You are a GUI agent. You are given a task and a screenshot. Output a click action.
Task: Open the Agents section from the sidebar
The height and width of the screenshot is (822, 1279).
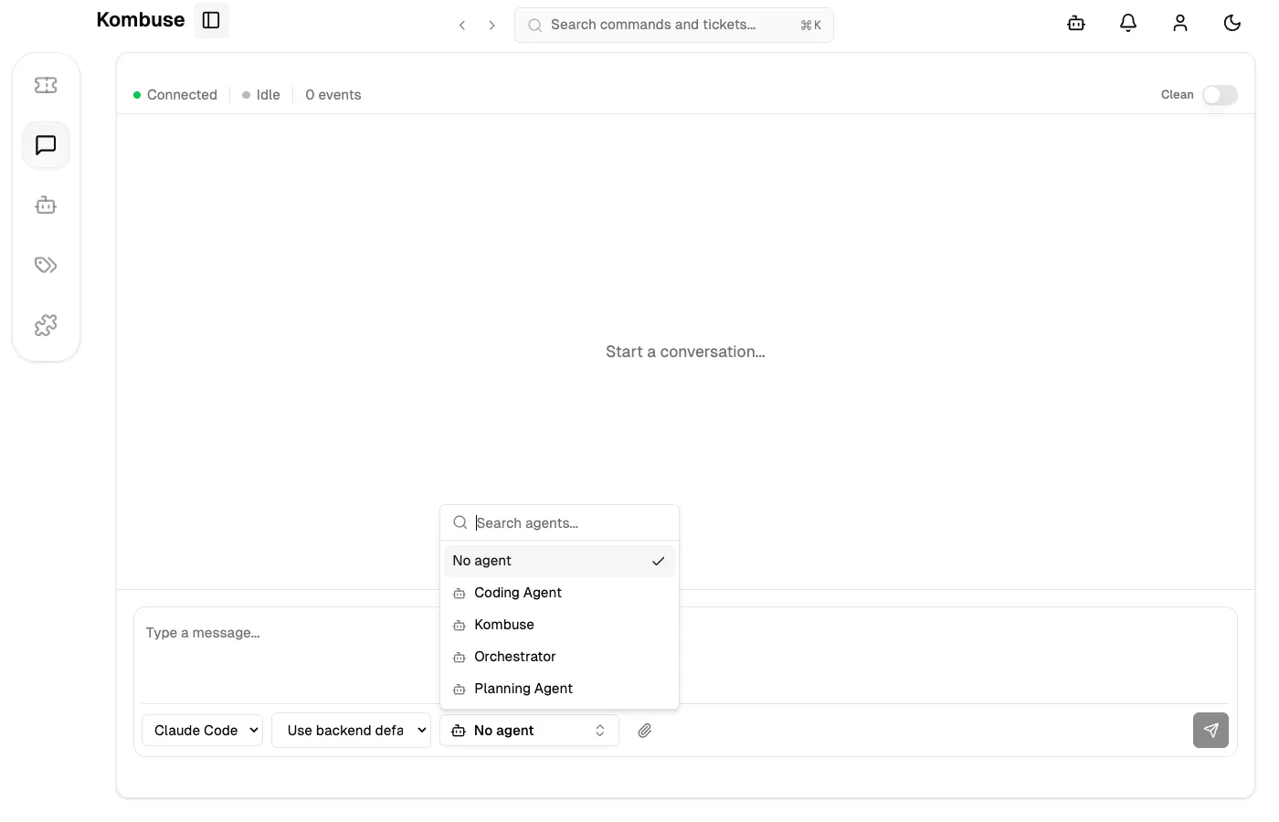click(x=46, y=205)
